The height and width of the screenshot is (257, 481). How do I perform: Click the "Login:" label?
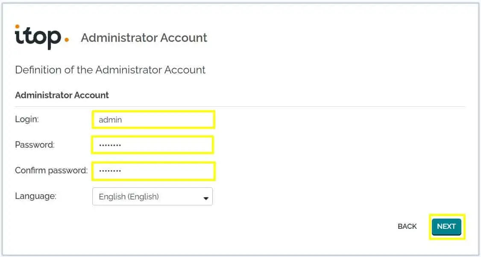point(27,120)
